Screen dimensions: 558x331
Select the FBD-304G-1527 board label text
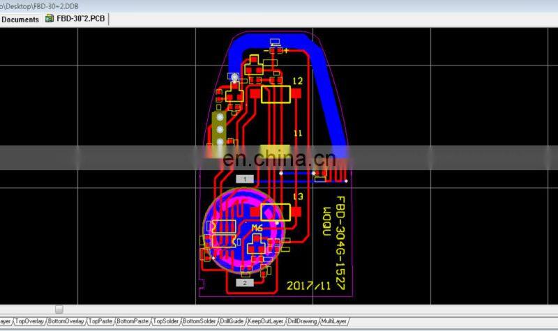(x=341, y=238)
